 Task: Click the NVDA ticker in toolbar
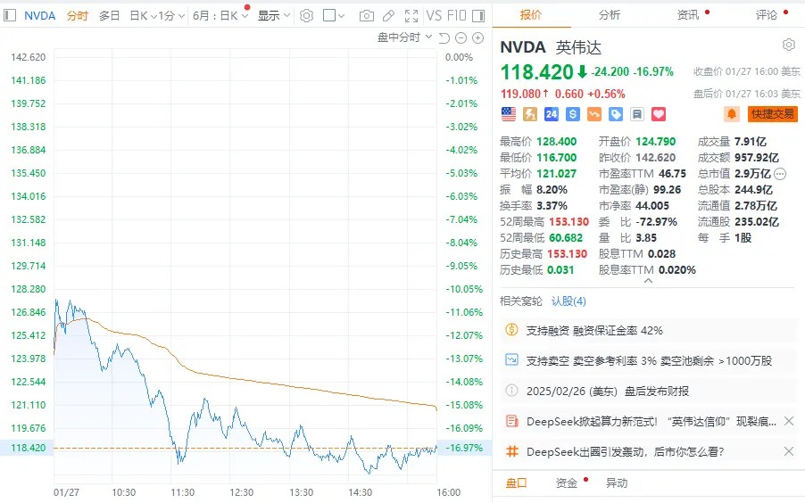pyautogui.click(x=39, y=16)
